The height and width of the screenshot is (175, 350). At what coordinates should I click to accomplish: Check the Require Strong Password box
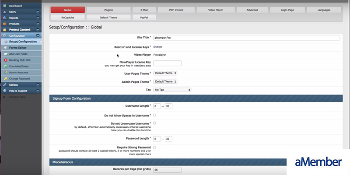[x=155, y=147]
